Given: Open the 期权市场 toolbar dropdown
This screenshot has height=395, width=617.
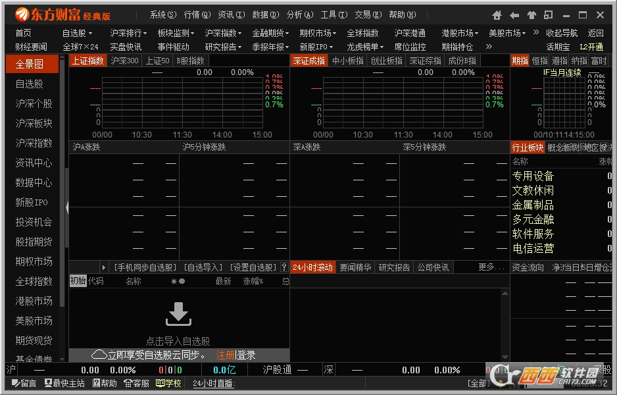Looking at the screenshot, I should point(318,33).
